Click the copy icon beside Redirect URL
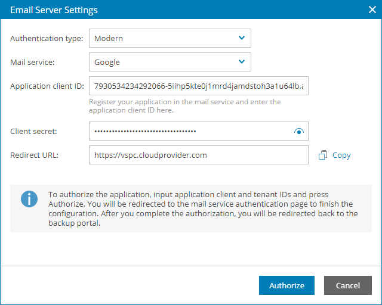 pos(323,155)
